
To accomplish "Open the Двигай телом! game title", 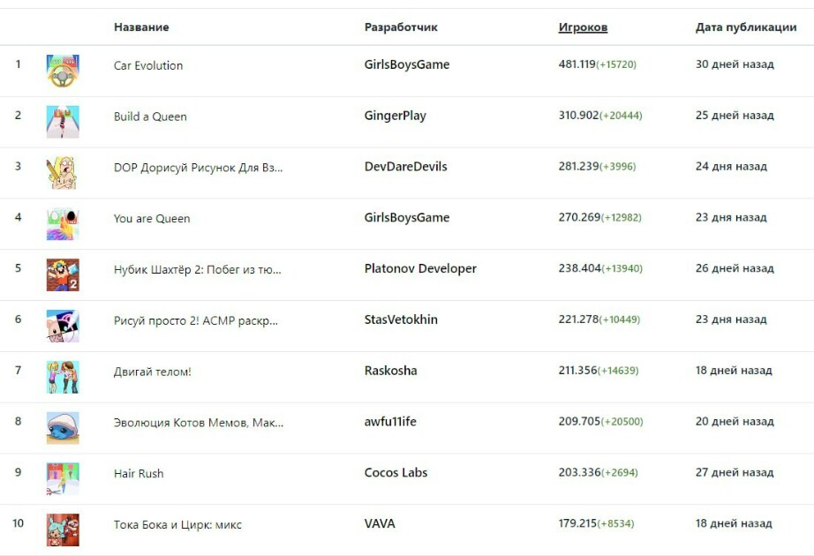I will pos(153,372).
